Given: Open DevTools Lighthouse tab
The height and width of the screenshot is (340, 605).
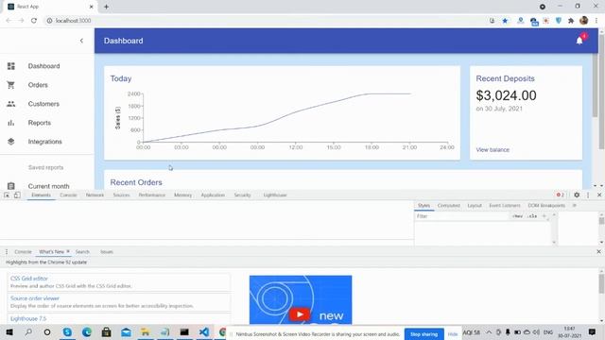Looking at the screenshot, I should point(275,195).
